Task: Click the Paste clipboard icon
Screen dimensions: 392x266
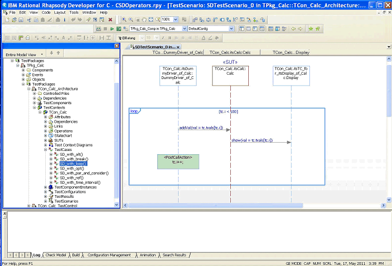Action: coord(43,20)
